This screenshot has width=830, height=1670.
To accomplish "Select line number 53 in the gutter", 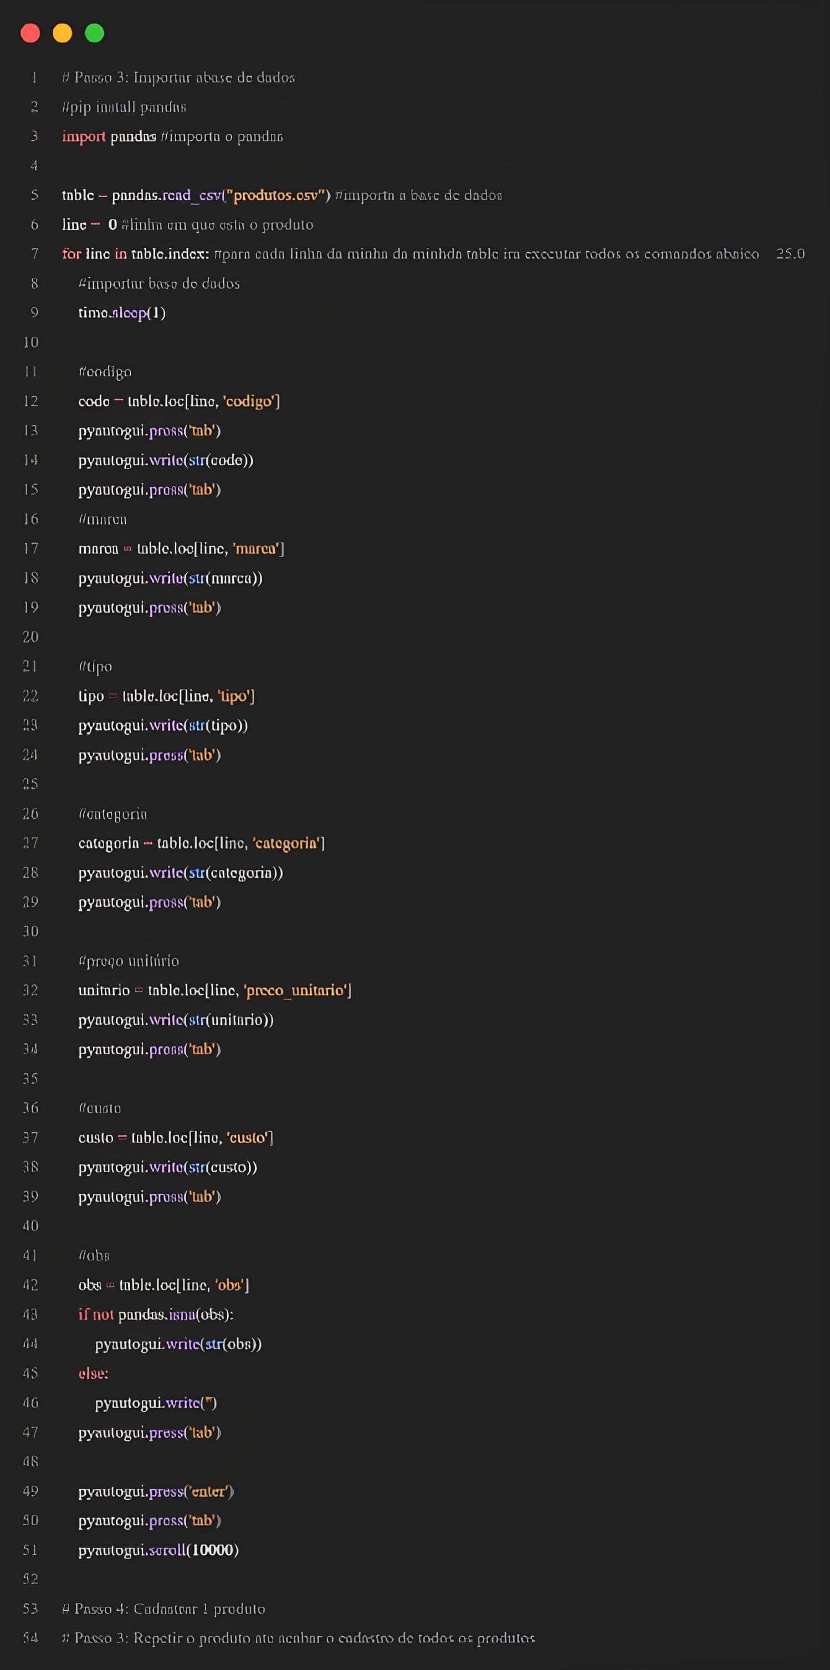I will click(30, 1608).
